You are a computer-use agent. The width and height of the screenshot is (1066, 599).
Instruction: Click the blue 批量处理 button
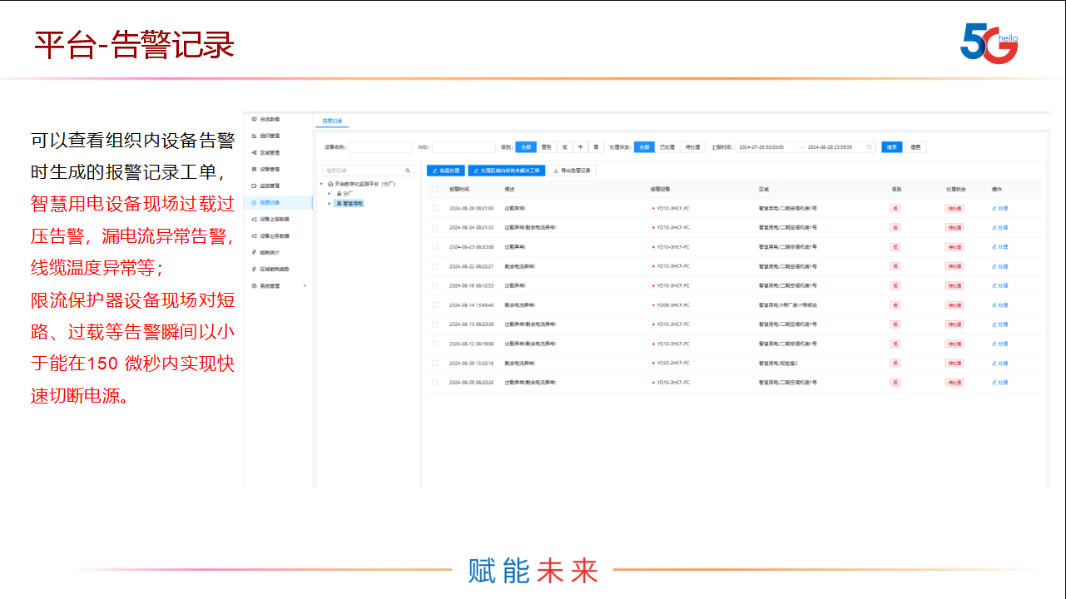tap(445, 171)
